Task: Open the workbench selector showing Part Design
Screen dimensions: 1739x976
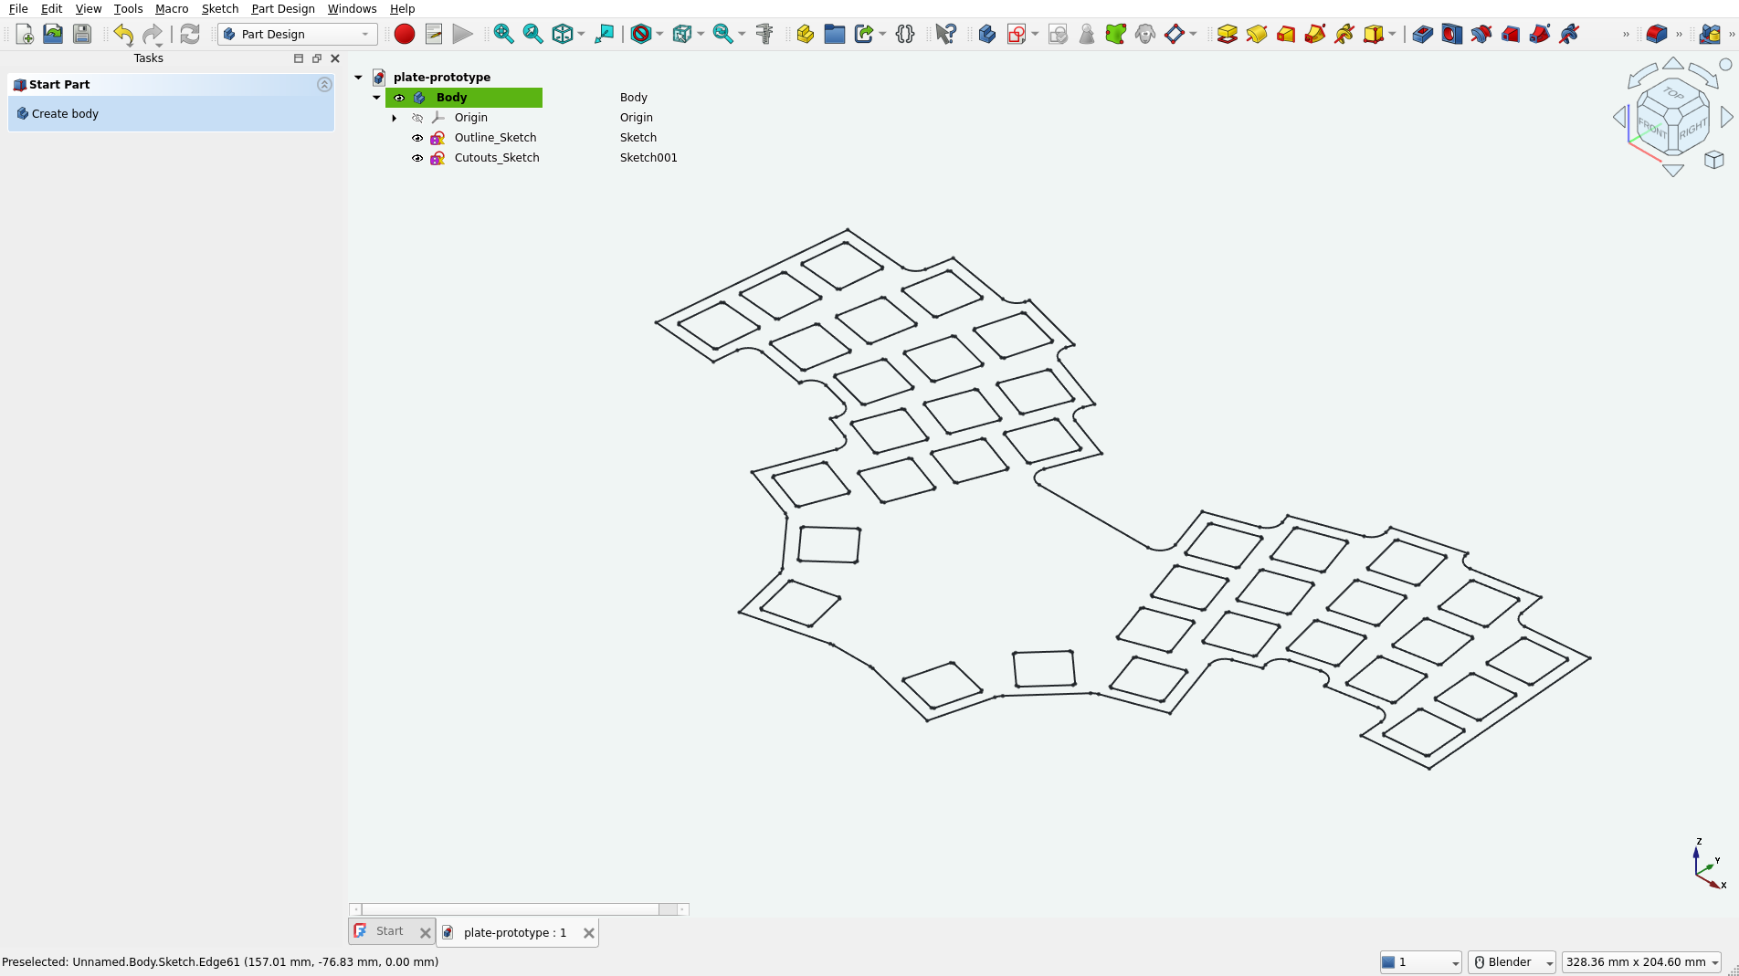Action: point(297,34)
